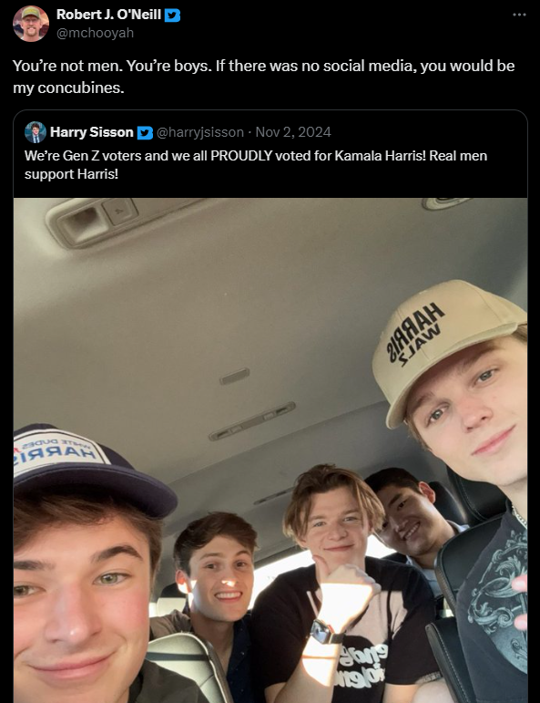Click the @harryjsisson handle
Viewport: 540px width, 703px height.
tap(200, 132)
